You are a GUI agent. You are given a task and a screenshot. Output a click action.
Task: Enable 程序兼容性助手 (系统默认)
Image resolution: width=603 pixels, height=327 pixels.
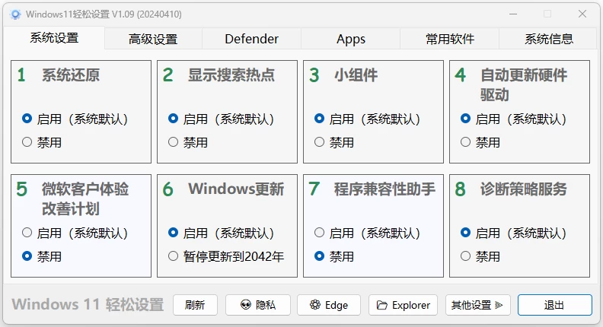click(x=320, y=233)
